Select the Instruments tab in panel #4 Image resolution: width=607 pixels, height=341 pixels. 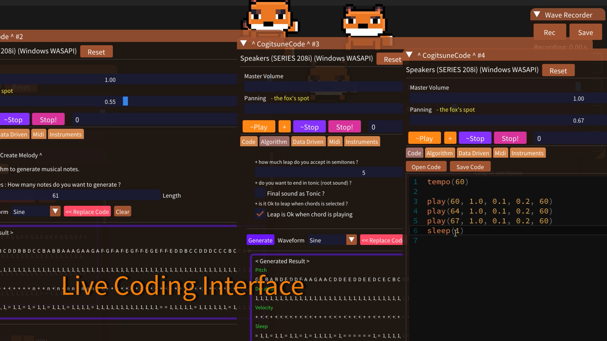pos(527,153)
